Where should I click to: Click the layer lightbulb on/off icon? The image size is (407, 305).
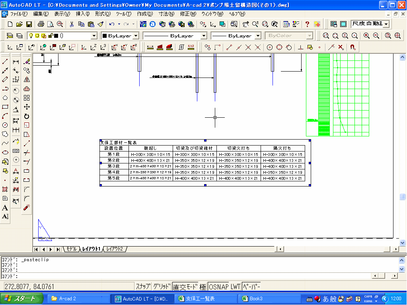pyautogui.click(x=31, y=36)
